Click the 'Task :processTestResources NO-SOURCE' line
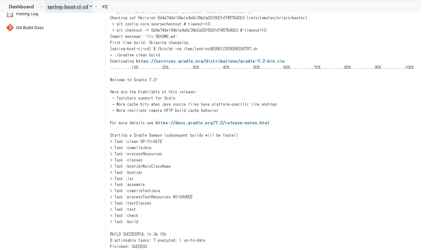 (x=151, y=197)
